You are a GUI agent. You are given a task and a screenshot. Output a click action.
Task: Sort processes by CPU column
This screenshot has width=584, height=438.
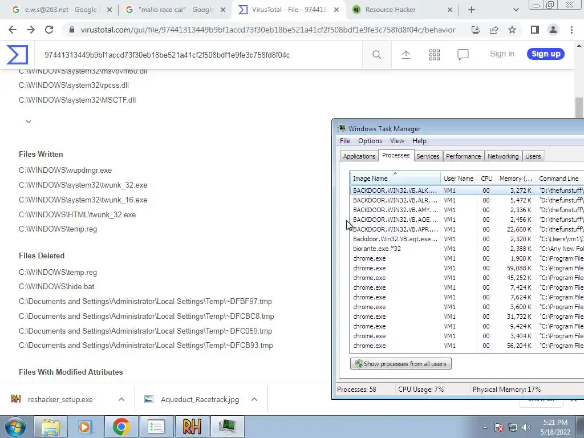(486, 179)
